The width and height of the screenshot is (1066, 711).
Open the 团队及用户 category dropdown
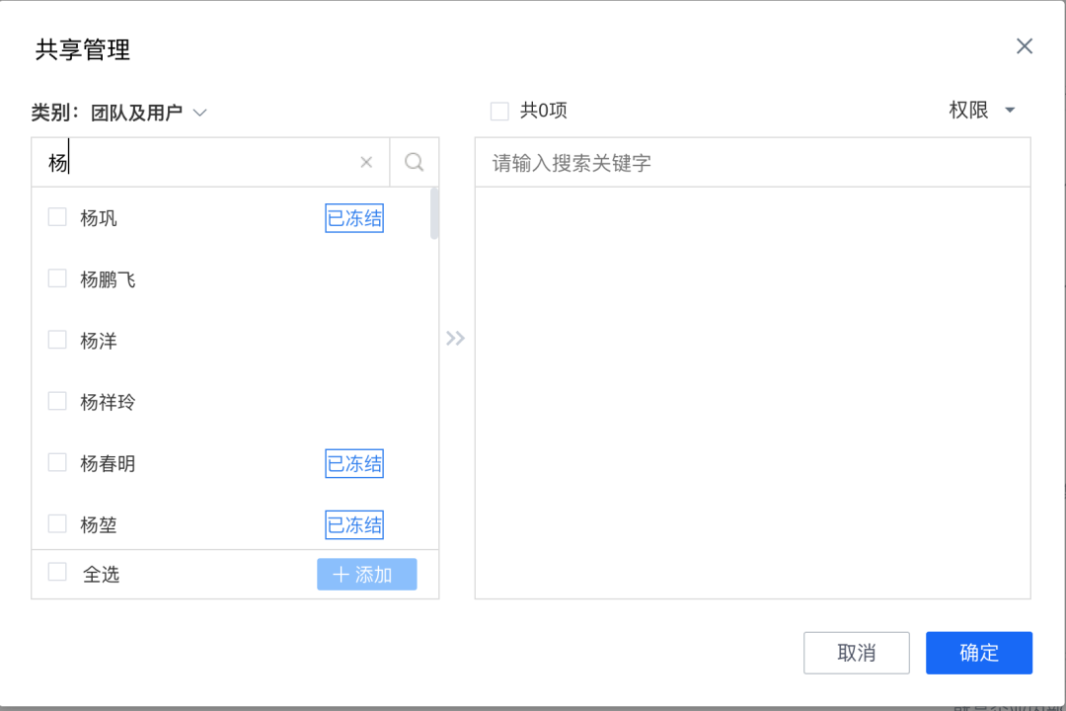(x=149, y=113)
